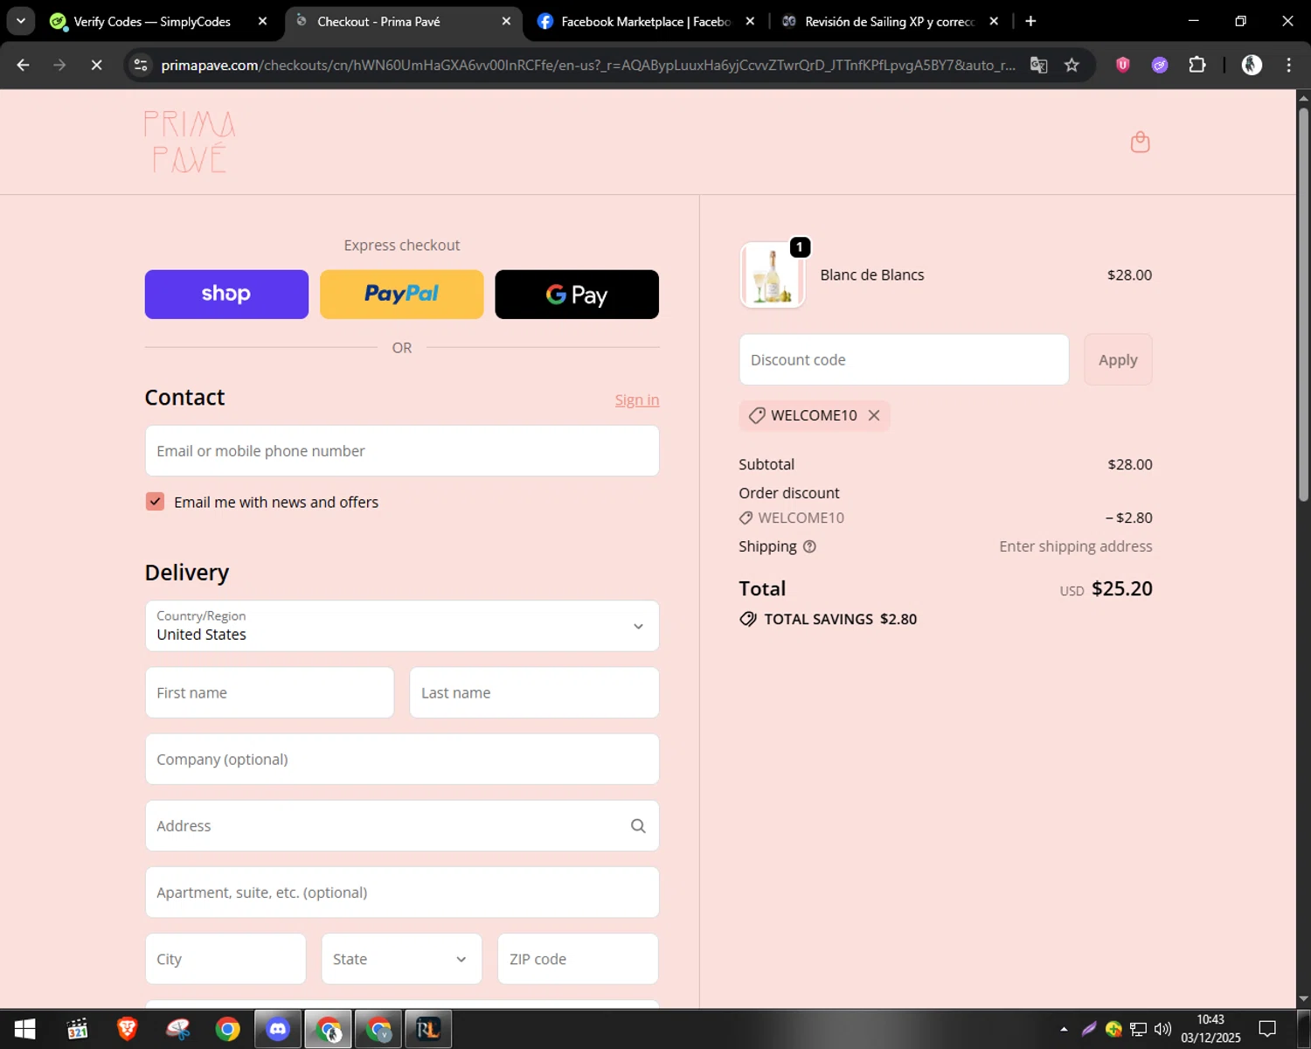The width and height of the screenshot is (1311, 1049).
Task: Pay with PayPal express button
Action: pos(401,295)
